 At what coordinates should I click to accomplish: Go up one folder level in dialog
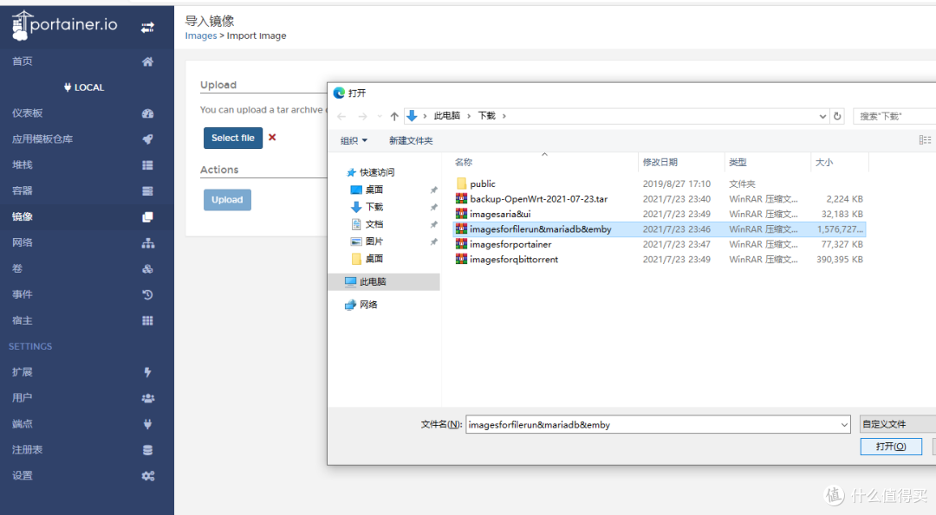coord(394,116)
